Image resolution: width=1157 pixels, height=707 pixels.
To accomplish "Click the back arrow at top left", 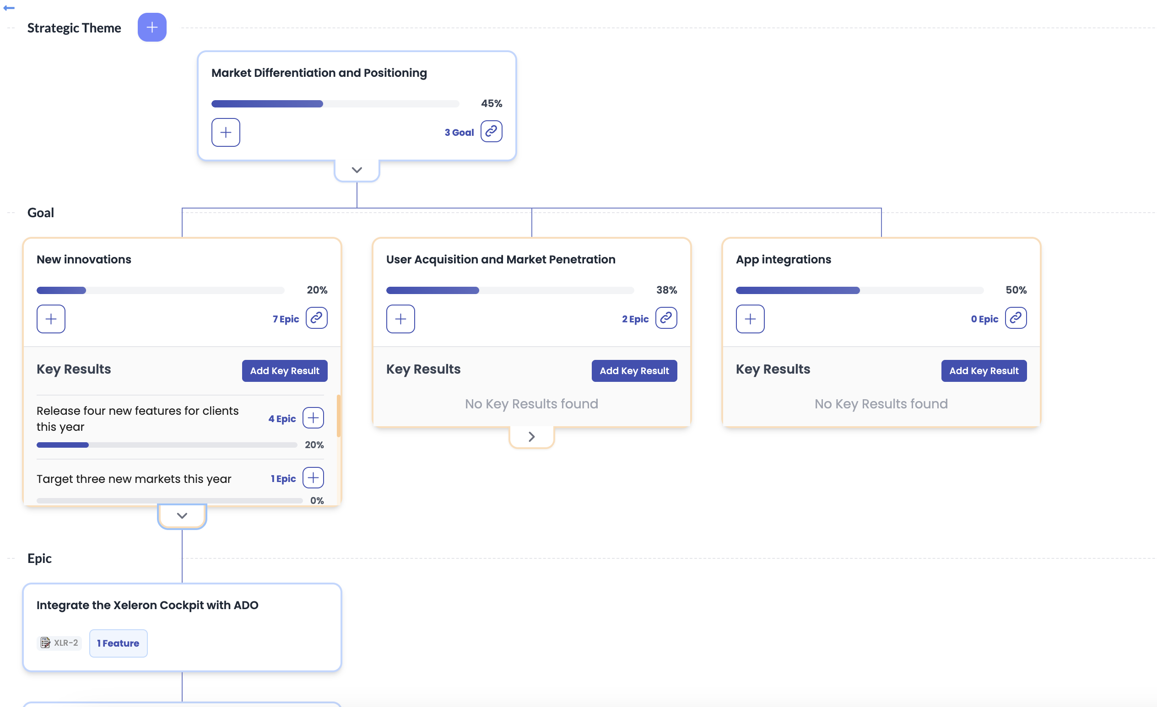I will tap(9, 8).
